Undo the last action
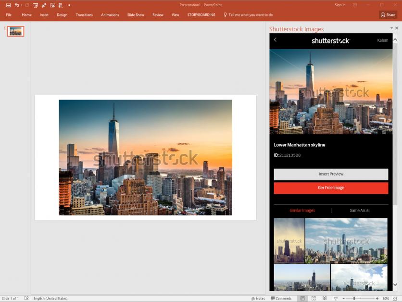The height and width of the screenshot is (302, 402). (x=17, y=5)
